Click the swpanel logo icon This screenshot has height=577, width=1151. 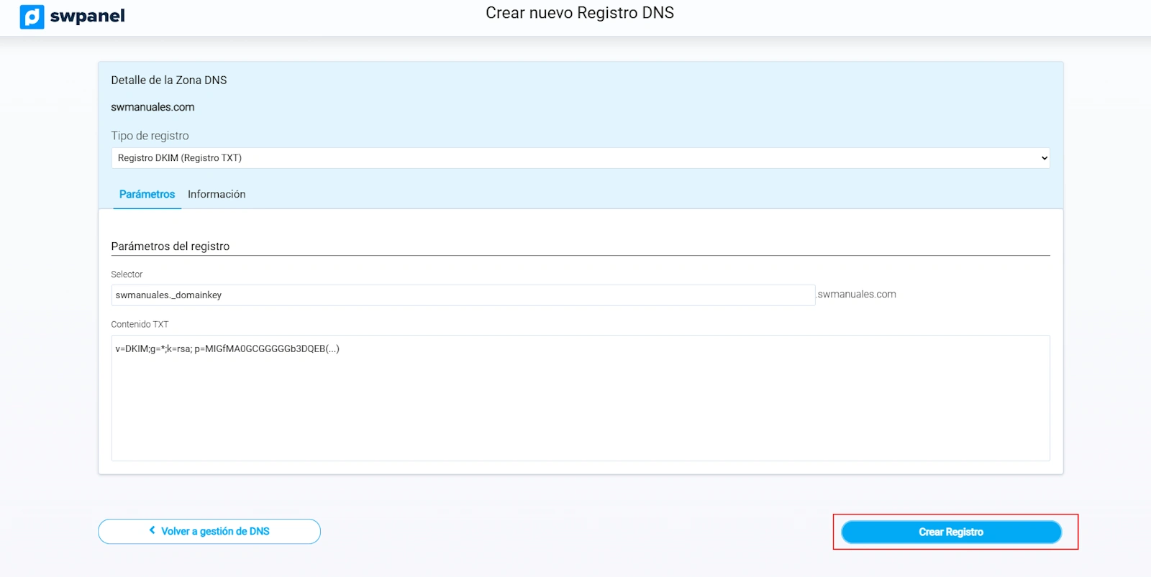click(32, 17)
